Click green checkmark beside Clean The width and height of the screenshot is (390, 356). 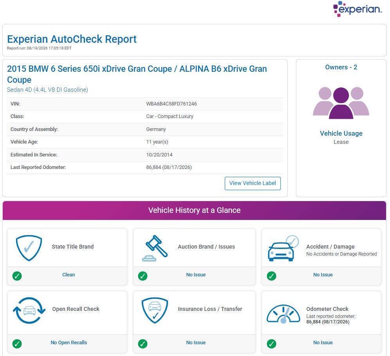pos(17,276)
